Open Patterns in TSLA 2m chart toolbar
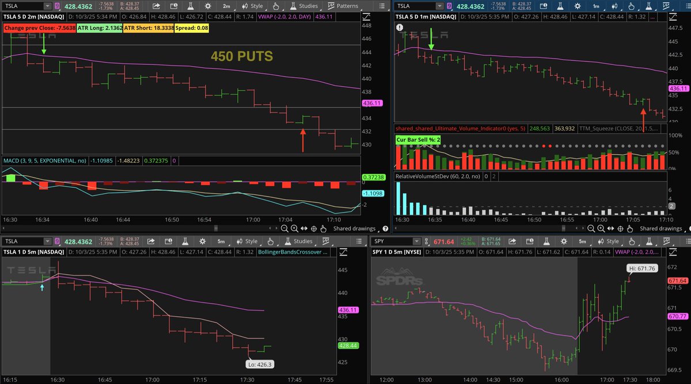The width and height of the screenshot is (691, 384). tap(343, 6)
